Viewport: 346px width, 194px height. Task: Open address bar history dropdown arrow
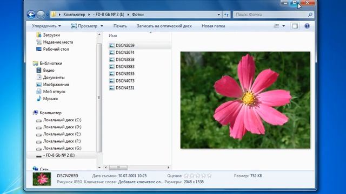218,15
